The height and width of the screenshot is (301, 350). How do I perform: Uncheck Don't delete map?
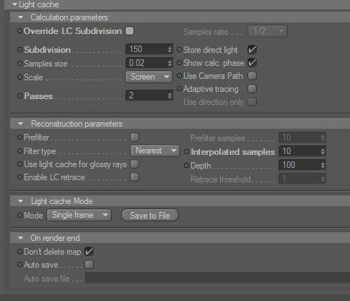(x=89, y=251)
